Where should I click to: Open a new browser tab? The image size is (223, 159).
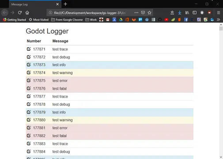(65, 4)
